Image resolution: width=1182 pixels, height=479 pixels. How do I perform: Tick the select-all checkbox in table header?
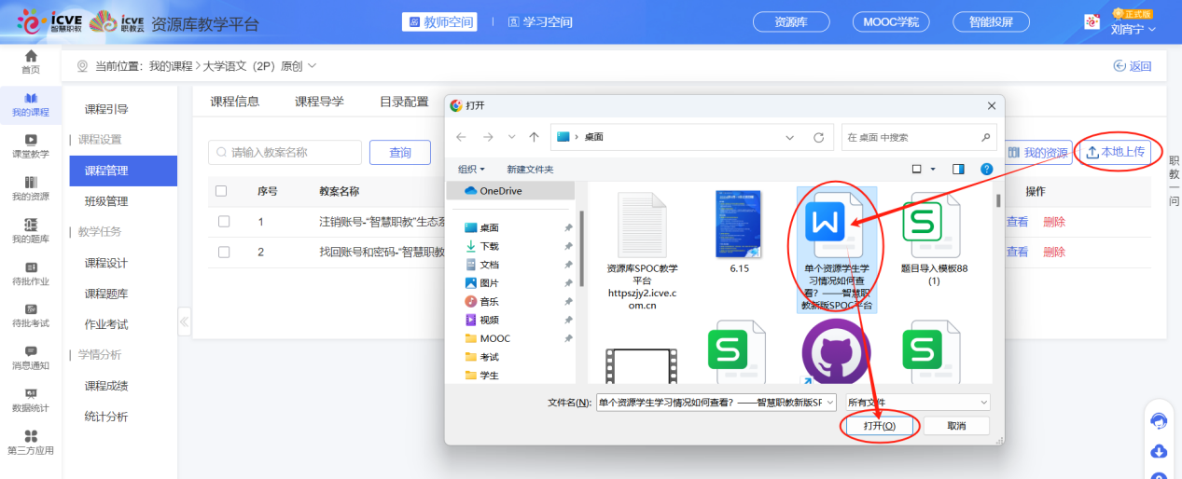tap(221, 191)
